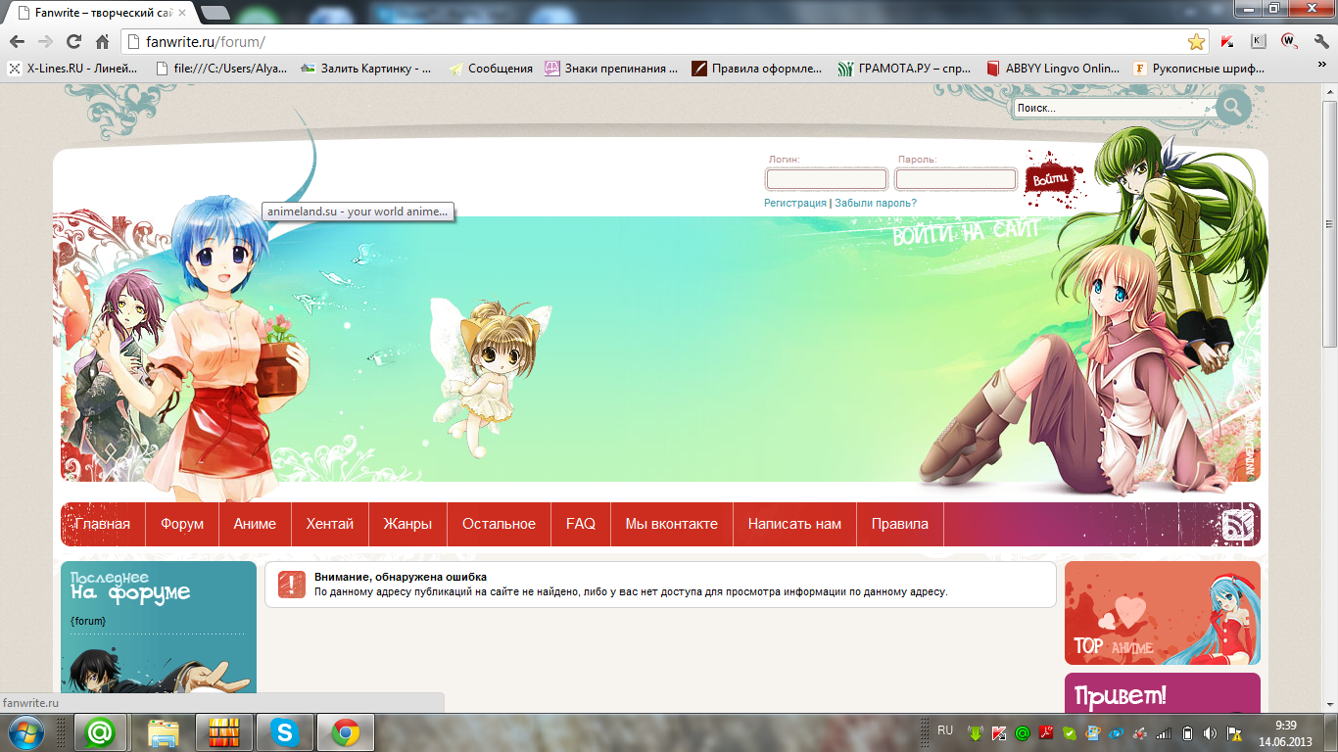1338x752 pixels.
Task: Open the ГРАМОТА.РУ bookmark
Action: click(905, 69)
